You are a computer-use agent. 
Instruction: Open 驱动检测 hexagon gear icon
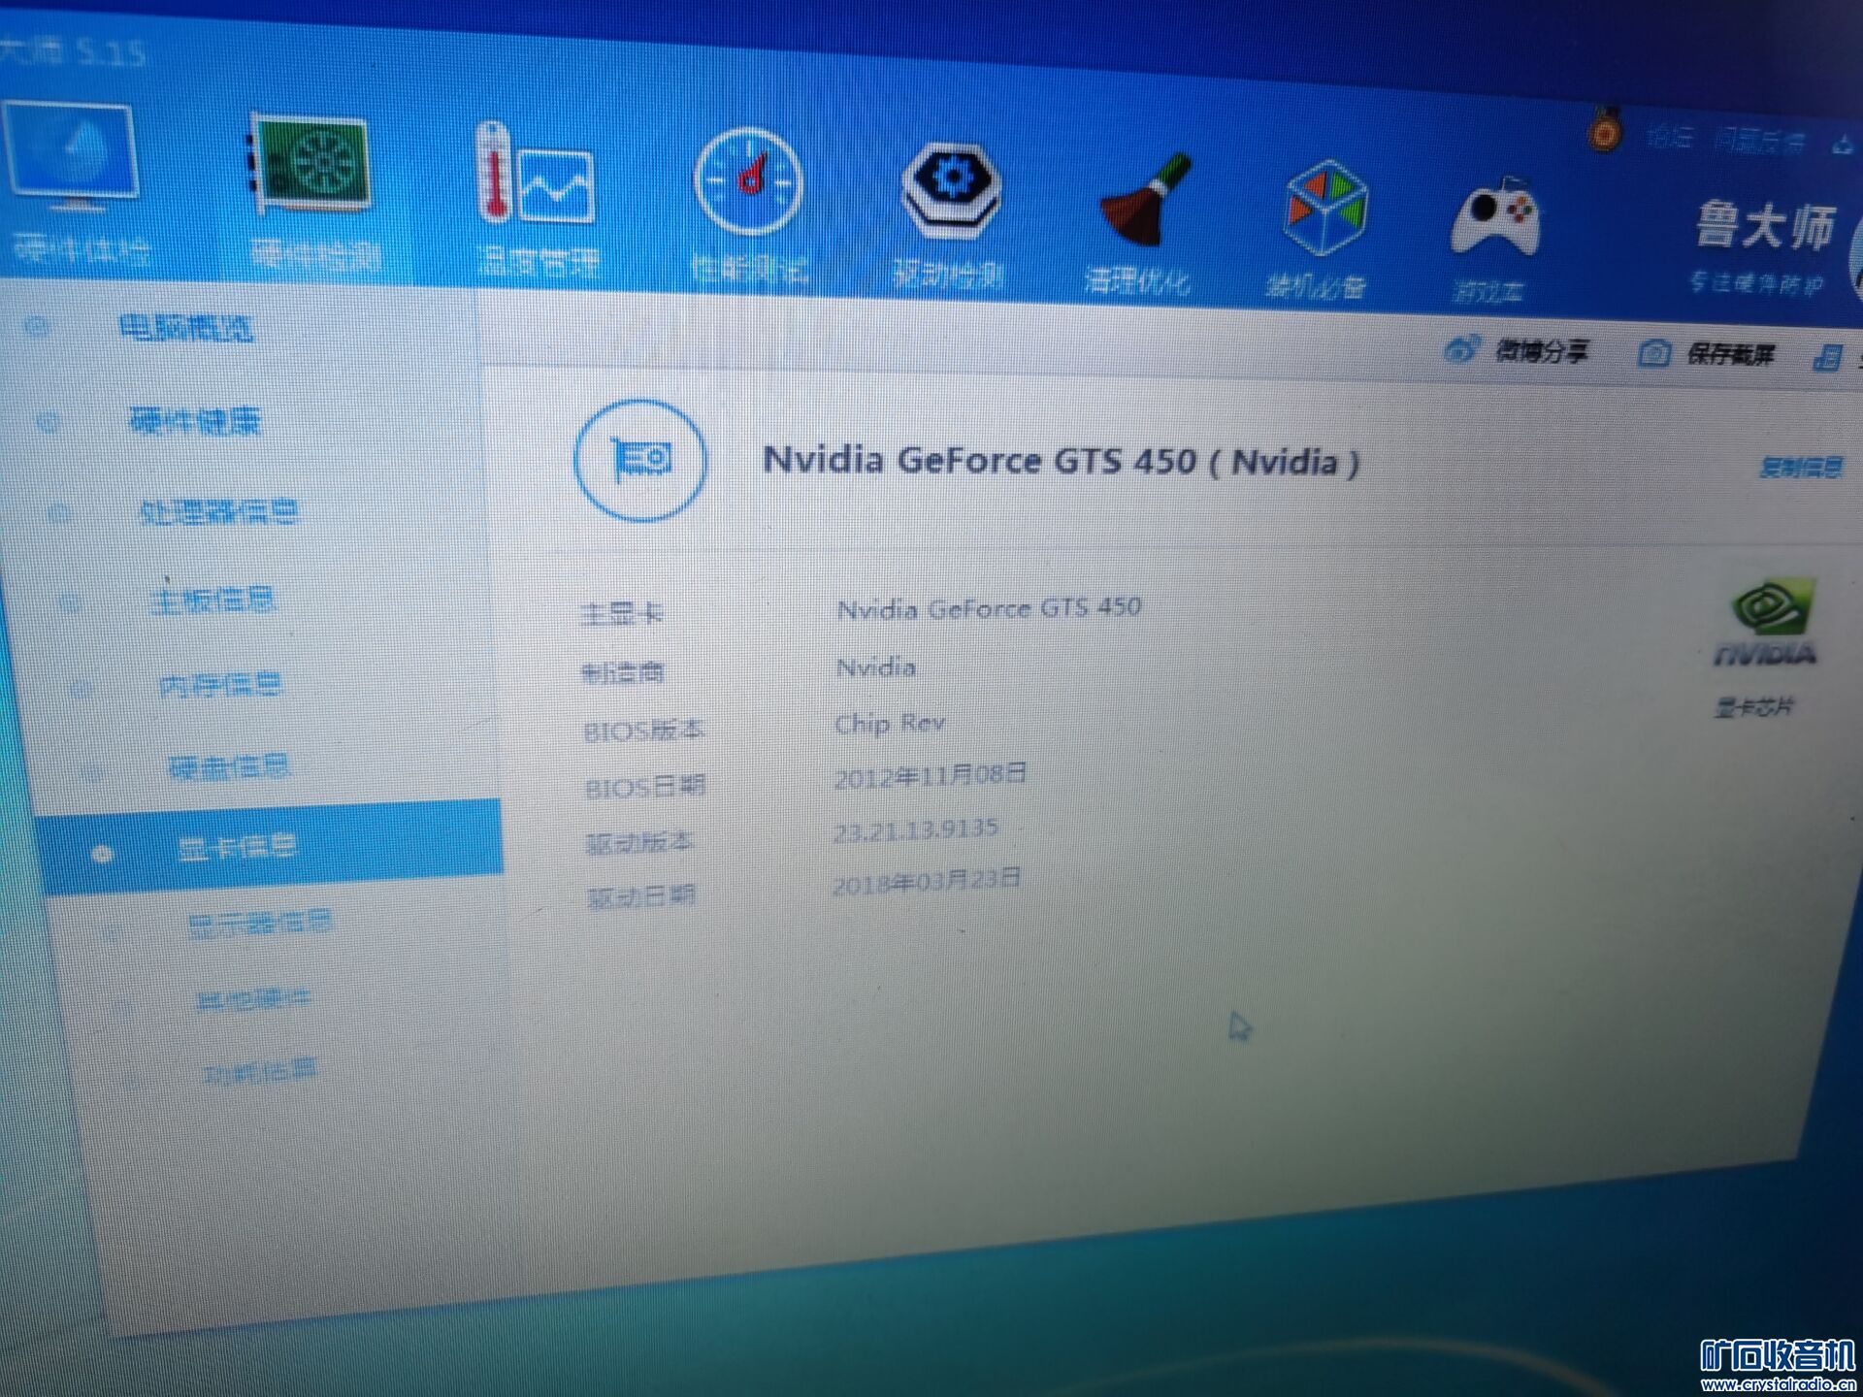coord(950,190)
